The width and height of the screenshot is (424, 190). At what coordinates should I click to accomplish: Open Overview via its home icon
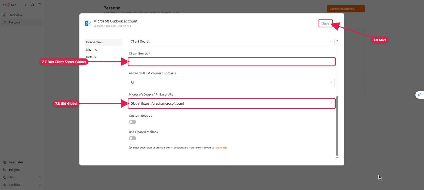tap(5, 15)
